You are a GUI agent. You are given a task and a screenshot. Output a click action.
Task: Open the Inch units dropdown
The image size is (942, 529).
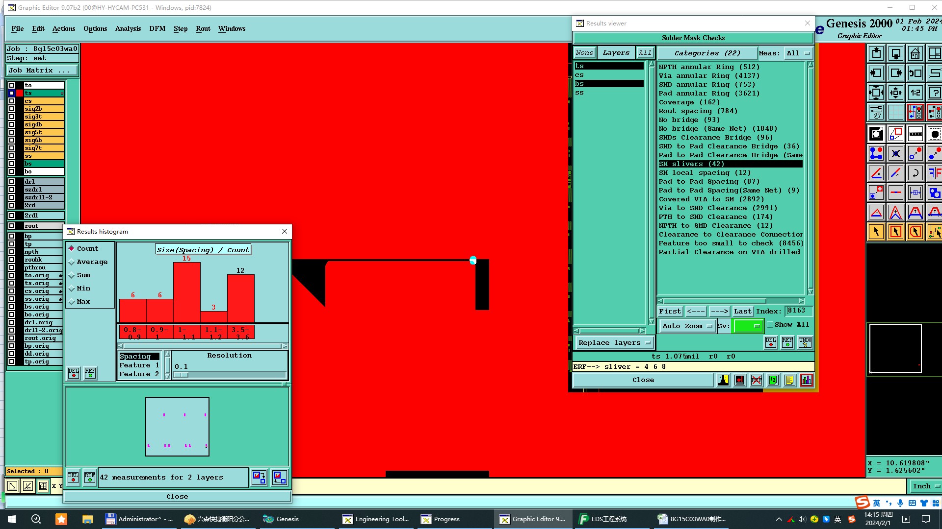point(925,486)
